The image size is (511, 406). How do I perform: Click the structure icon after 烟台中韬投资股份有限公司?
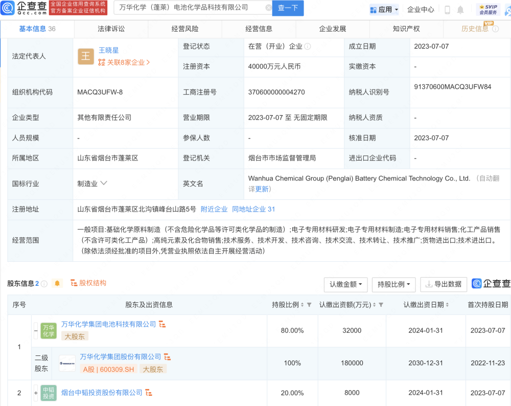[149, 393]
